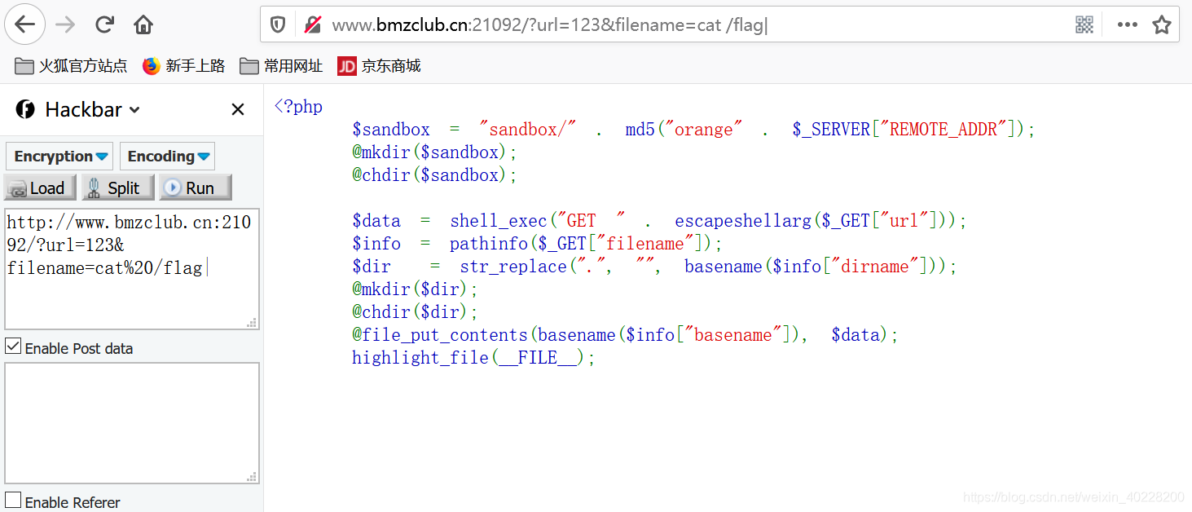The image size is (1192, 512).
Task: Open the browser home page
Action: [x=143, y=24]
